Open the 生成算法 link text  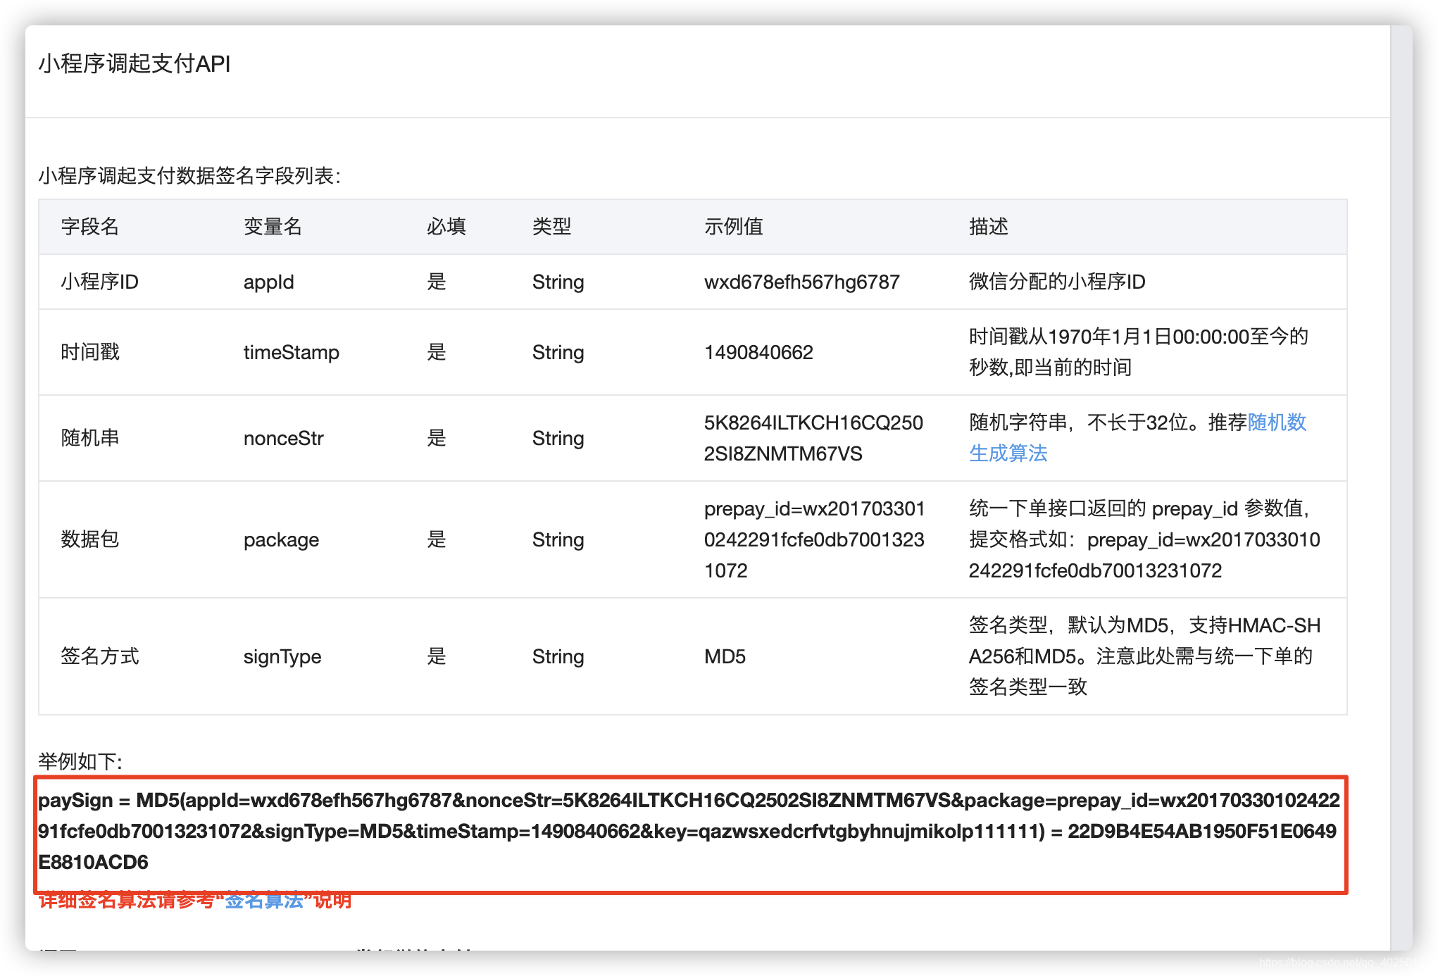tap(1008, 453)
